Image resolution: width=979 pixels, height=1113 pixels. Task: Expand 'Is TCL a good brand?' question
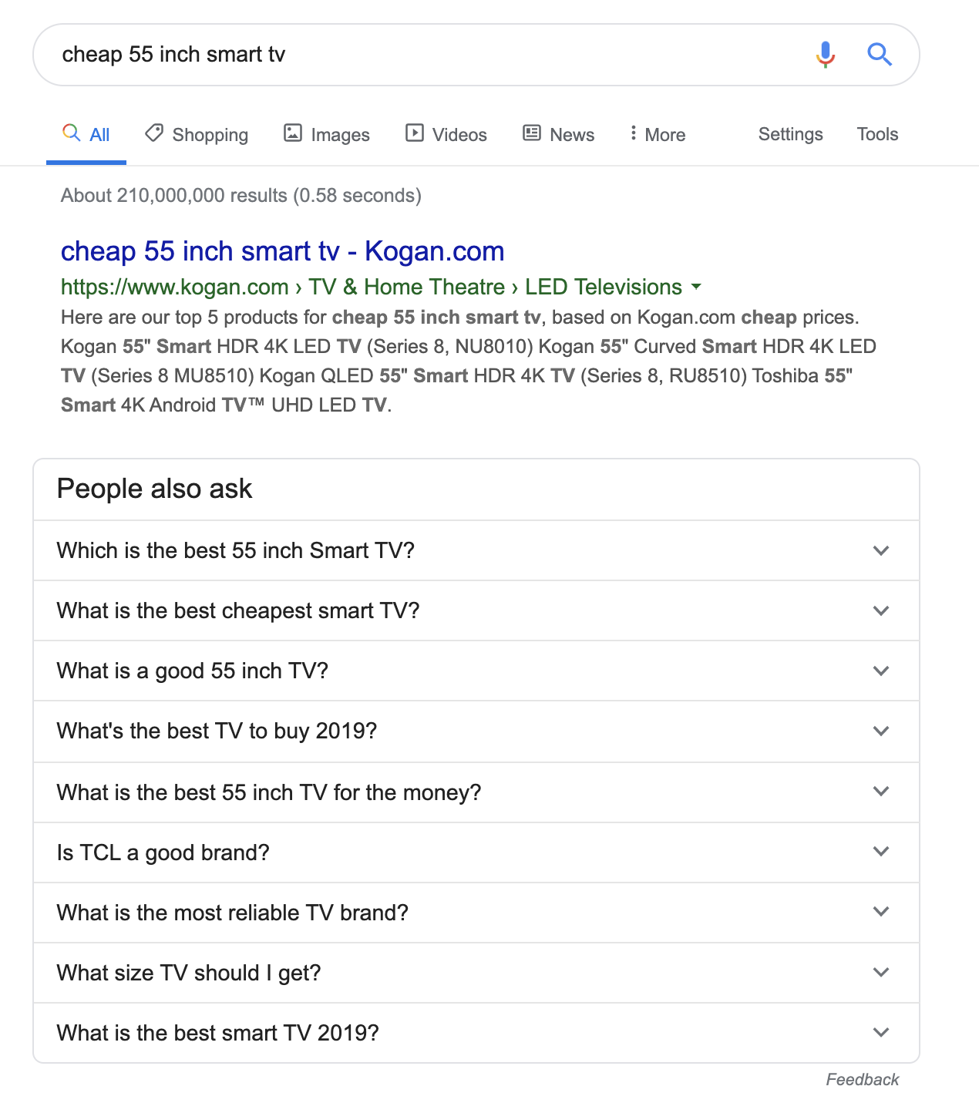pyautogui.click(x=476, y=852)
